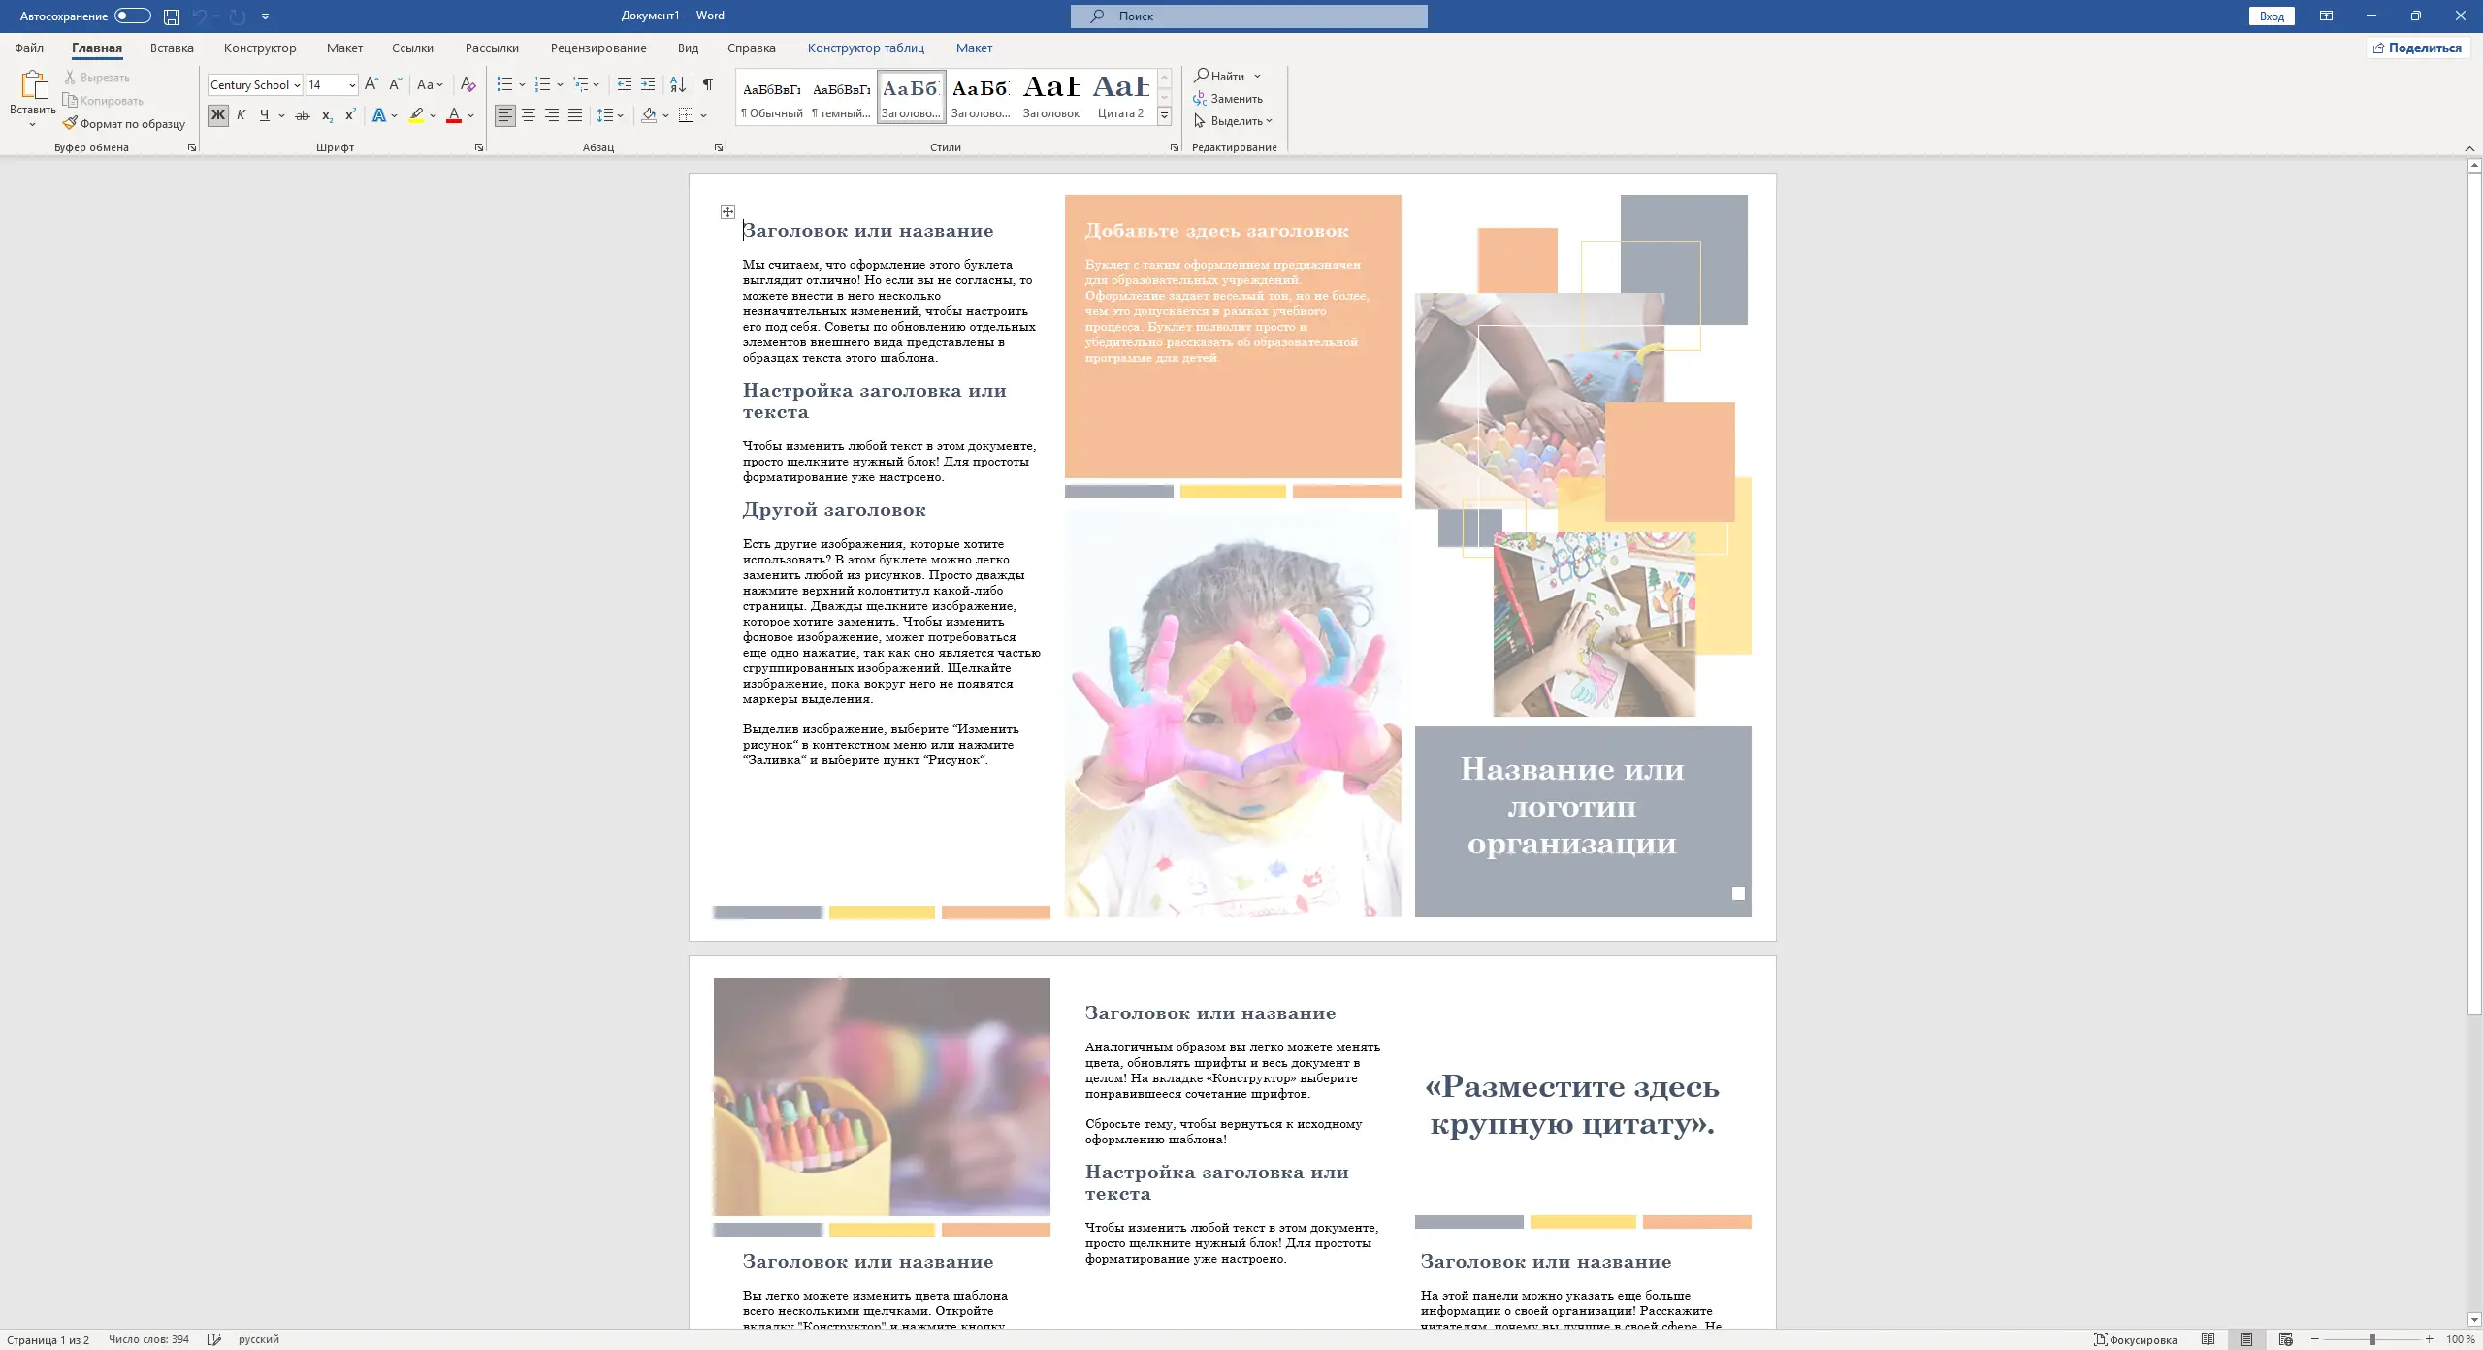This screenshot has width=2483, height=1350.
Task: Click the zoom slider handle in status bar
Action: tap(2372, 1339)
